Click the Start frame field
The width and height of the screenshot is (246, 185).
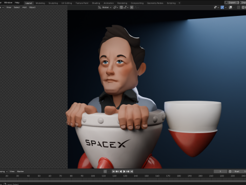point(239,171)
